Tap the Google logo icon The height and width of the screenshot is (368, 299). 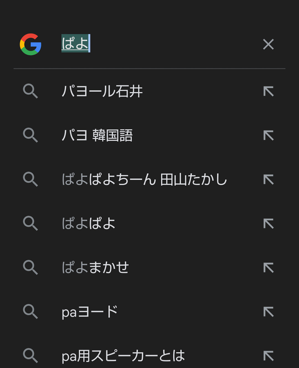30,44
